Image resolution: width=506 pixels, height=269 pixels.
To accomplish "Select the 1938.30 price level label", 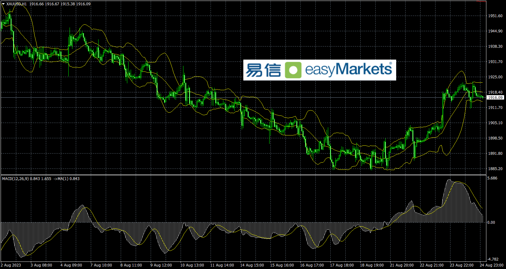I will pos(495,46).
